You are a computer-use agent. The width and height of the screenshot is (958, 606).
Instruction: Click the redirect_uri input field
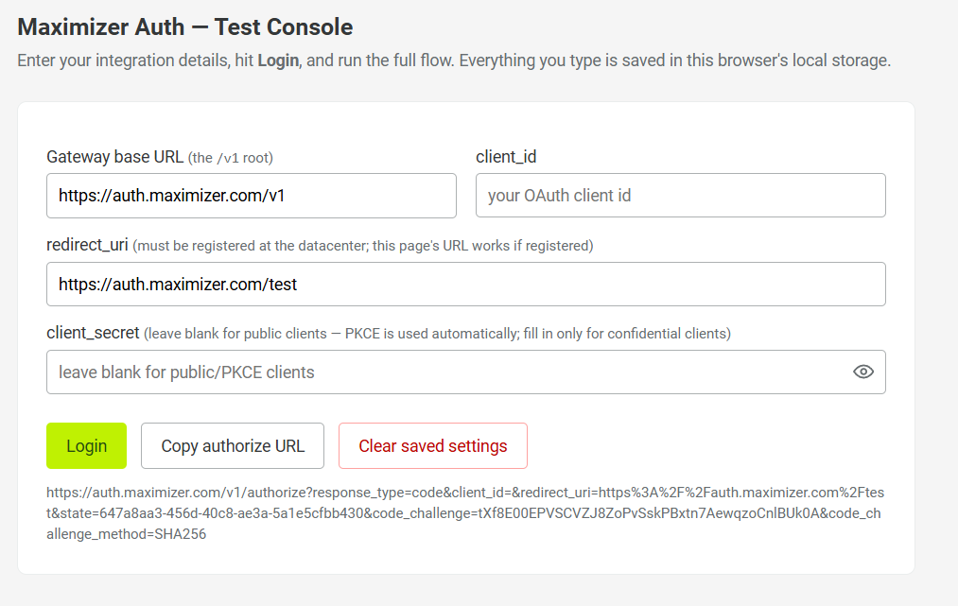click(x=466, y=284)
